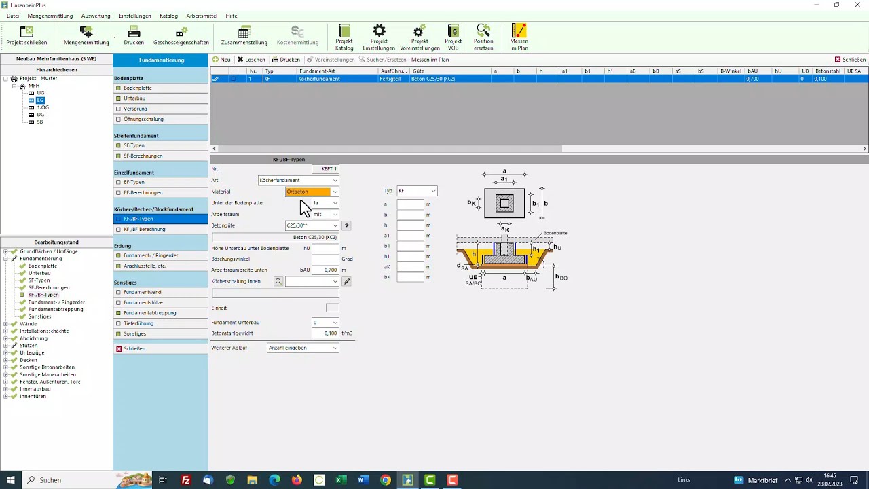Image resolution: width=869 pixels, height=489 pixels.
Task: Open the Arbeitsmittel menu
Action: click(202, 16)
